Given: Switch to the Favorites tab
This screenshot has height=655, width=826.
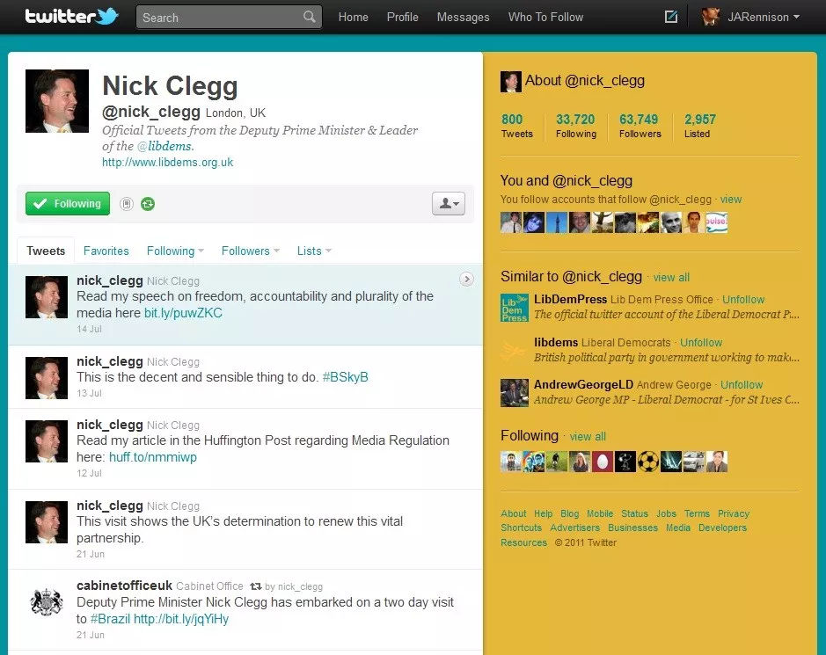Looking at the screenshot, I should pyautogui.click(x=106, y=251).
